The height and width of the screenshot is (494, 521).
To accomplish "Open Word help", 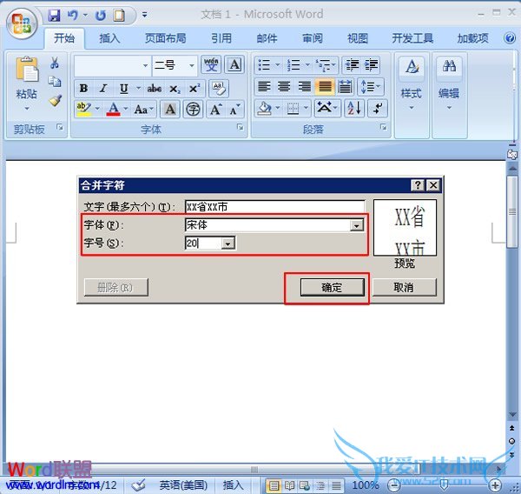I will [x=510, y=38].
